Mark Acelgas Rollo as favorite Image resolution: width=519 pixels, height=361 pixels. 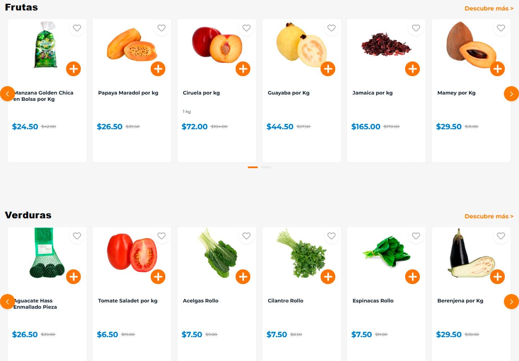click(x=246, y=236)
